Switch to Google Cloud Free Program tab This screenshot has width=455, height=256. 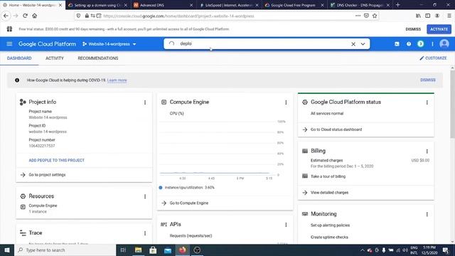tap(294, 5)
